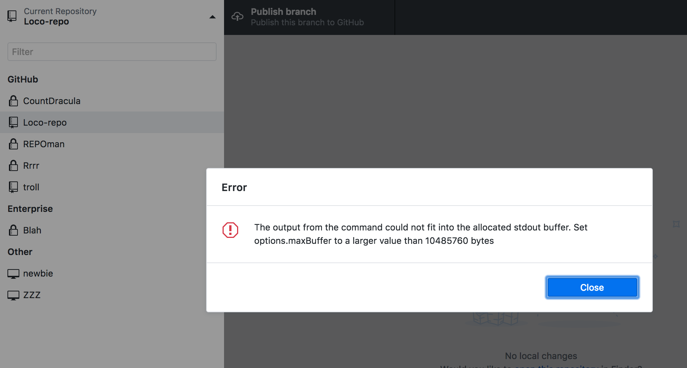687x368 pixels.
Task: Close the maxBuffer error dialog
Action: (592, 287)
